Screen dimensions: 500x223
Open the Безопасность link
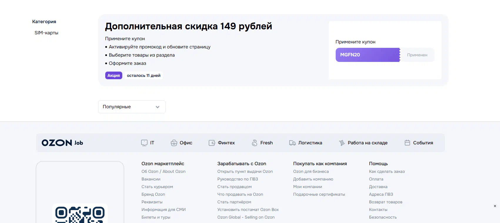[x=383, y=217]
